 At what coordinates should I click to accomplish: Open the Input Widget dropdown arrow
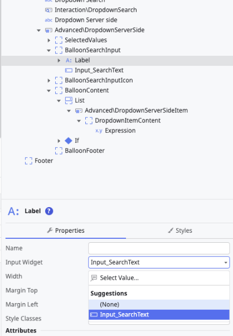click(x=226, y=262)
